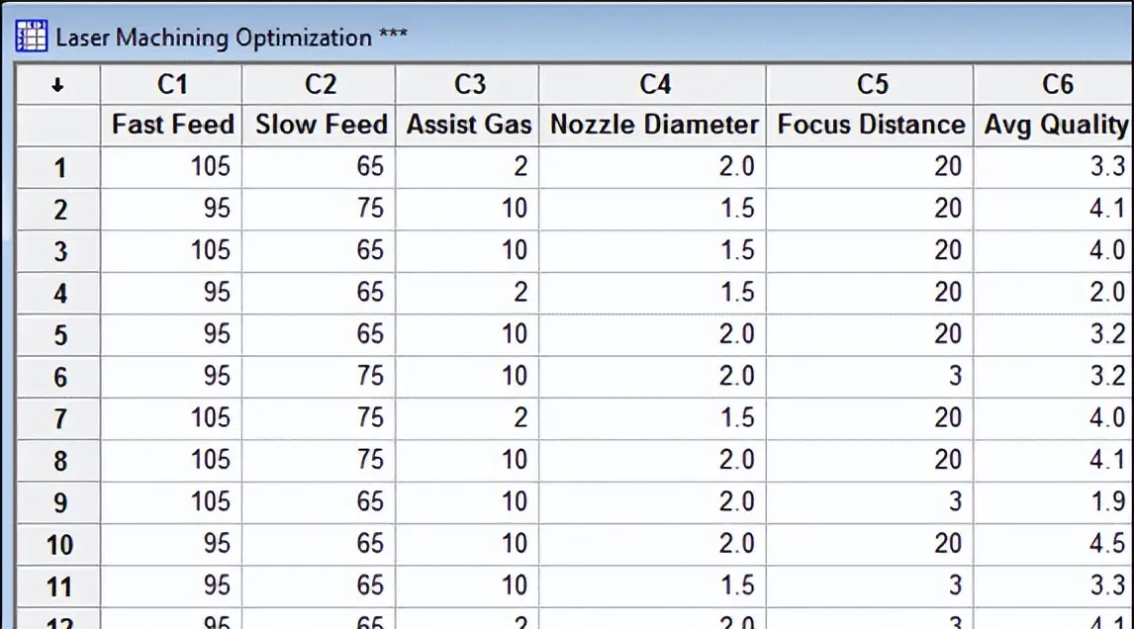Select row header 10
This screenshot has height=629, width=1134.
[x=58, y=544]
